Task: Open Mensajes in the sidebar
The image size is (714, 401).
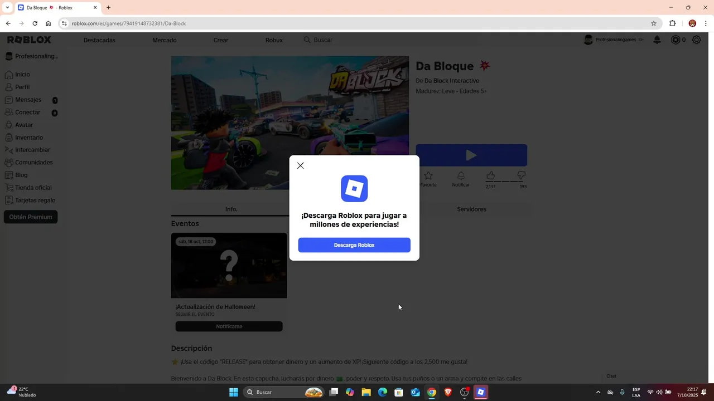Action: pos(28,100)
